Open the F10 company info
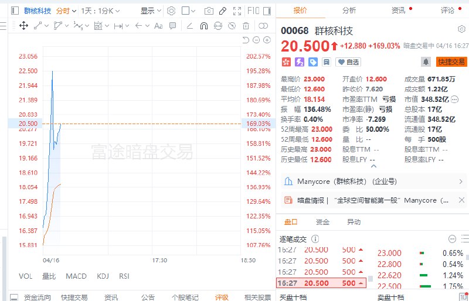Screen dimensions: 469x301 253,11
